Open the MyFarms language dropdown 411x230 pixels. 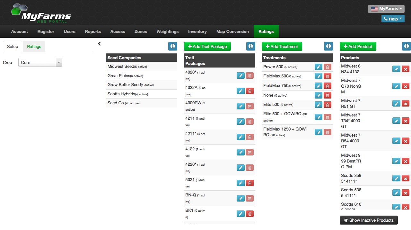click(386, 9)
